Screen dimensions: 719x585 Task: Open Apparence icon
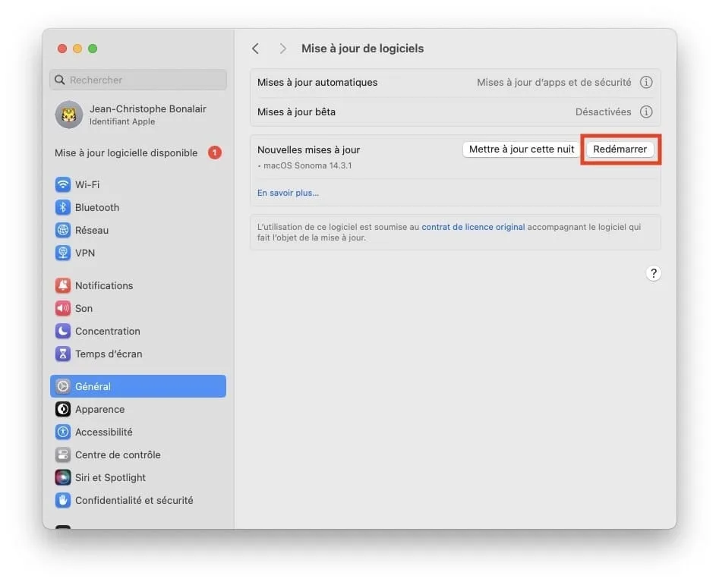click(63, 409)
